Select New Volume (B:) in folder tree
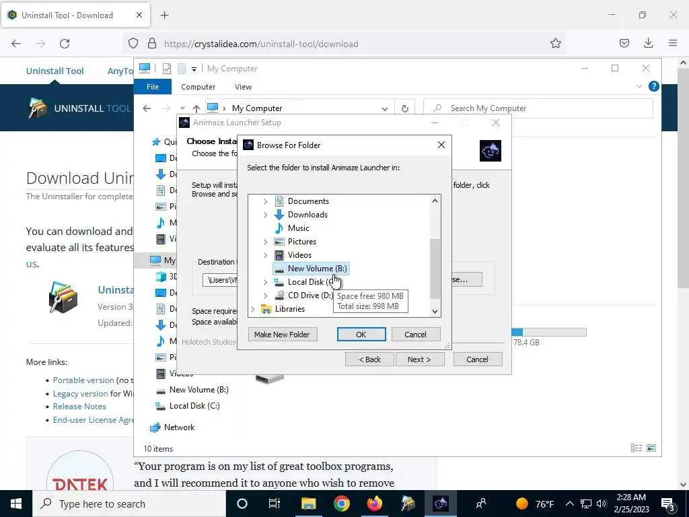 coord(311,269)
